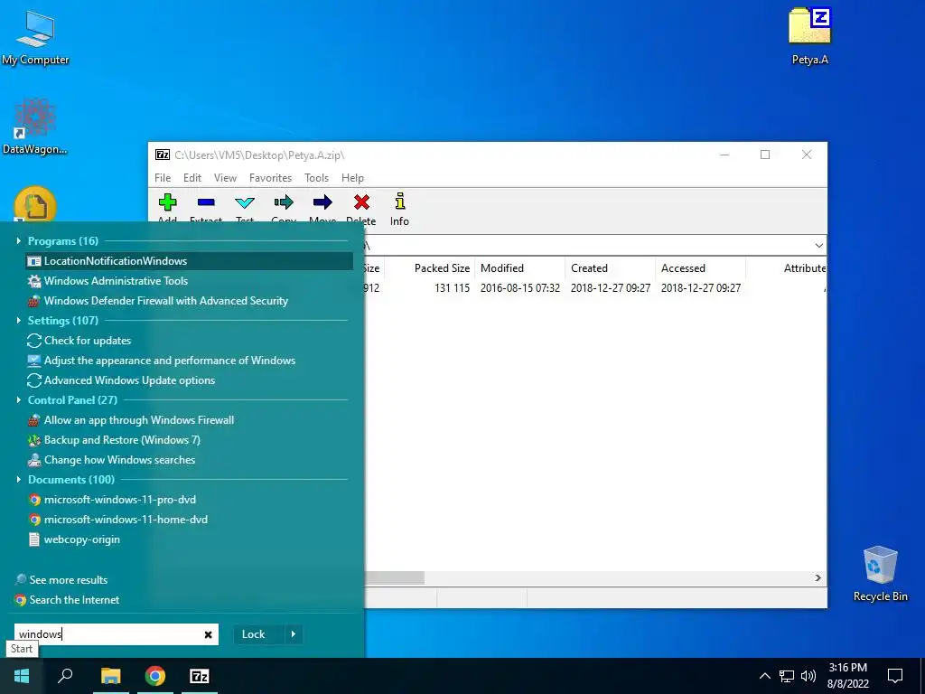Screen dimensions: 925x694
Task: Open Windows Defender Firewall with Advanced Security
Action: coord(189,301)
